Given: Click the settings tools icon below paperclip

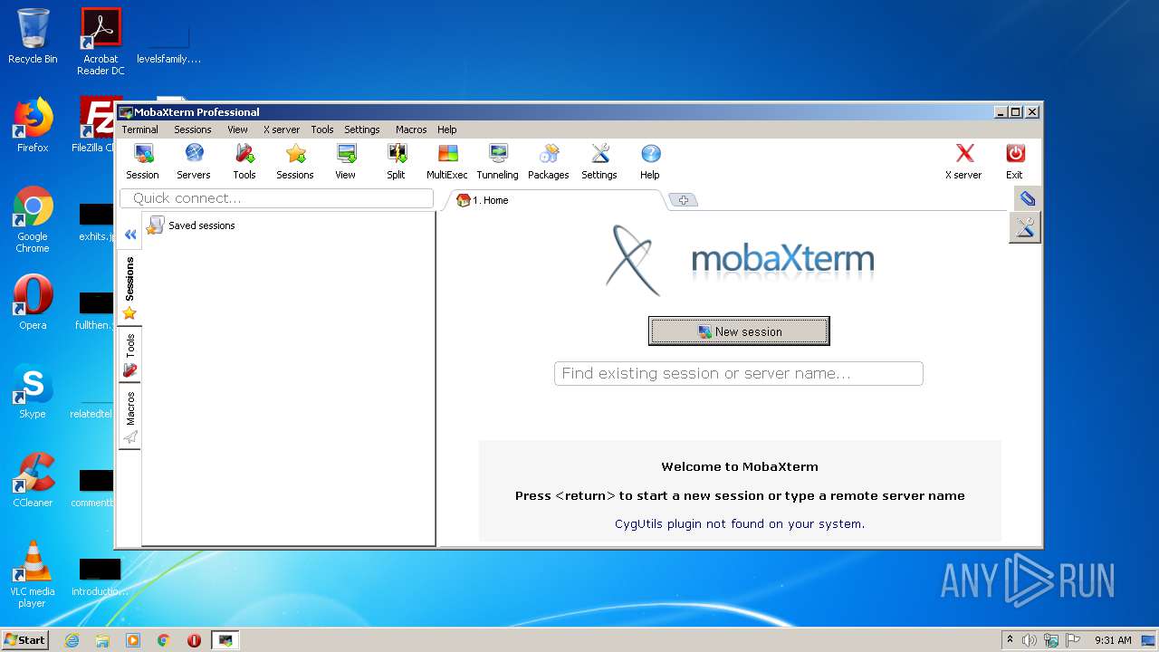Looking at the screenshot, I should (1025, 227).
